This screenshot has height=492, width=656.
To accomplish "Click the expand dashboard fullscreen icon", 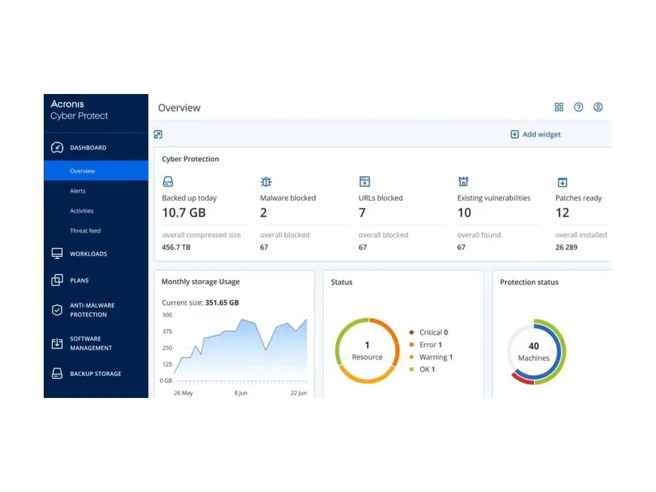I will point(158,134).
